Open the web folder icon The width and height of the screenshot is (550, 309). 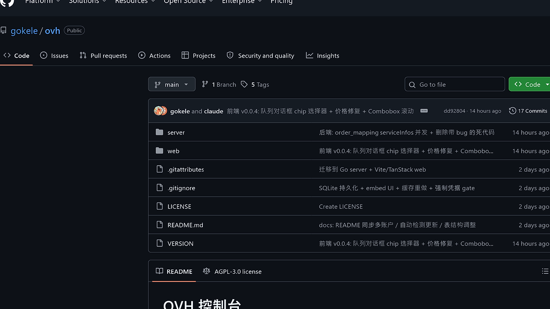pyautogui.click(x=159, y=151)
